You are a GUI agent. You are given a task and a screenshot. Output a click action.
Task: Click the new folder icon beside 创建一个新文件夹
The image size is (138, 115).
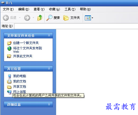point(9,43)
